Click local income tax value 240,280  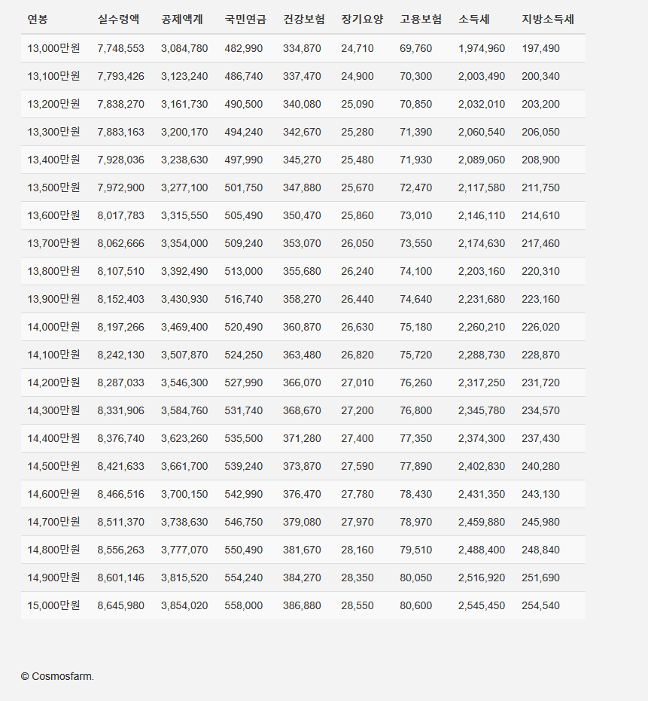pos(540,466)
